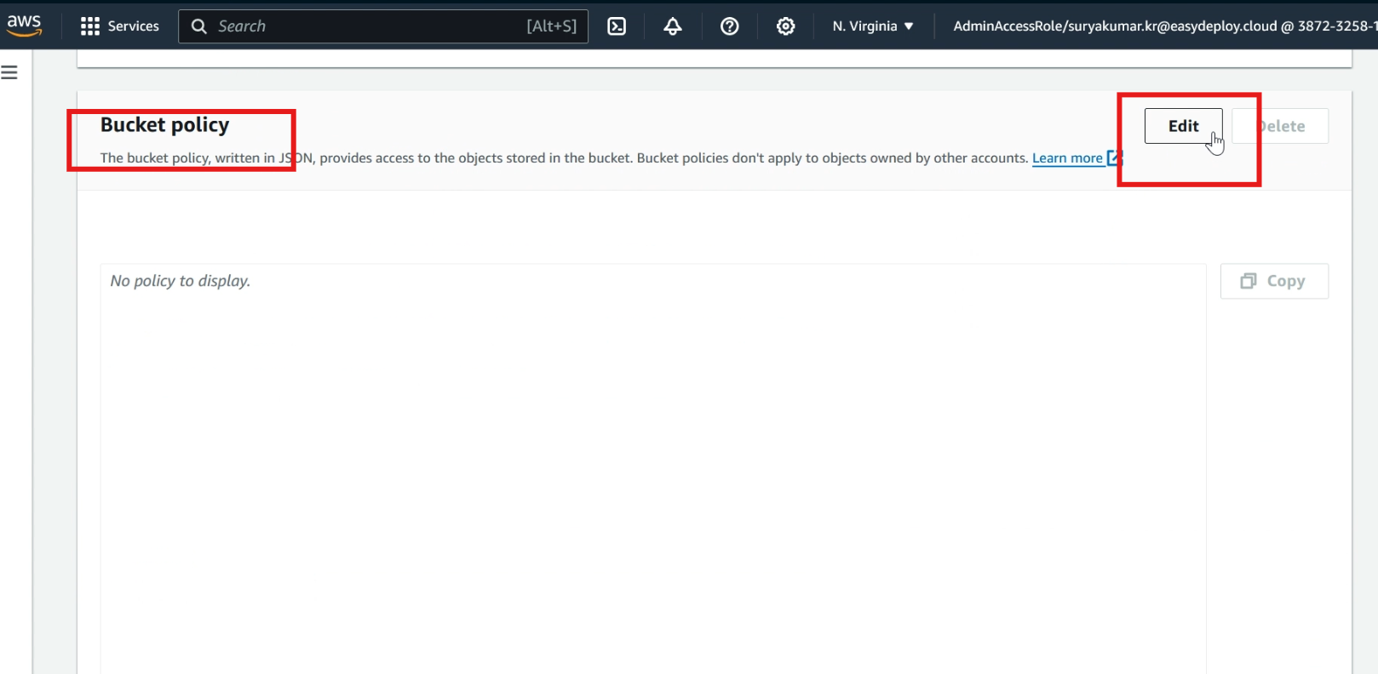1378x674 pixels.
Task: Click the Bucket policy heading
Action: pos(164,125)
